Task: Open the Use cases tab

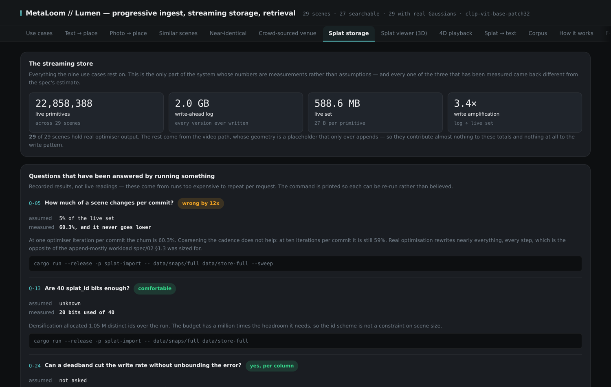Action: 39,33
